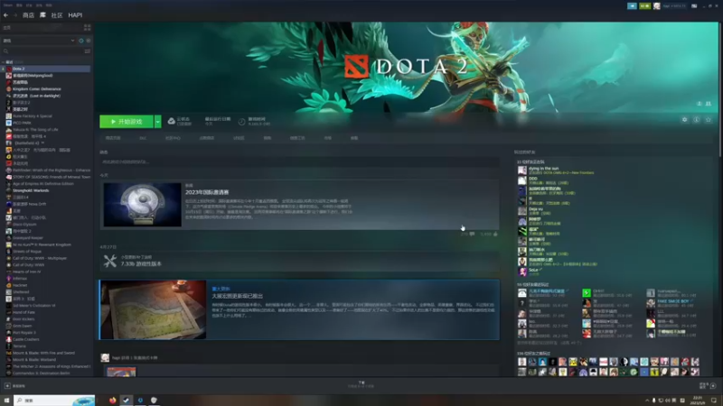Go forward with the right arrow
The width and height of the screenshot is (723, 406).
[14, 15]
